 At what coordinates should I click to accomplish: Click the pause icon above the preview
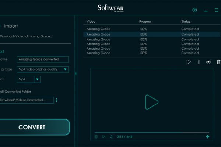[199, 62]
